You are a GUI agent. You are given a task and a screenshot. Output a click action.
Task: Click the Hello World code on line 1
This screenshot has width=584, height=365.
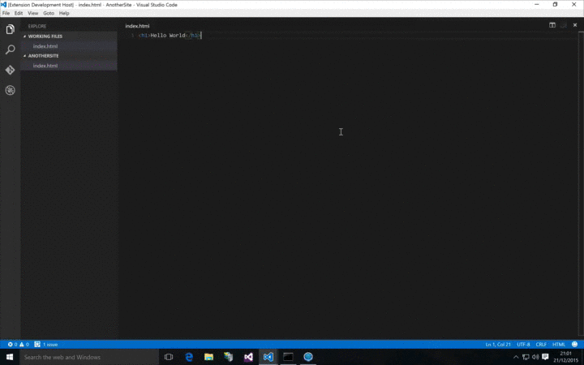click(x=168, y=36)
